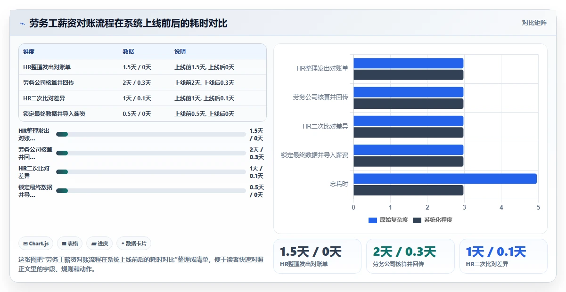Click the 维度 column header
The image size is (566, 292).
pyautogui.click(x=29, y=52)
